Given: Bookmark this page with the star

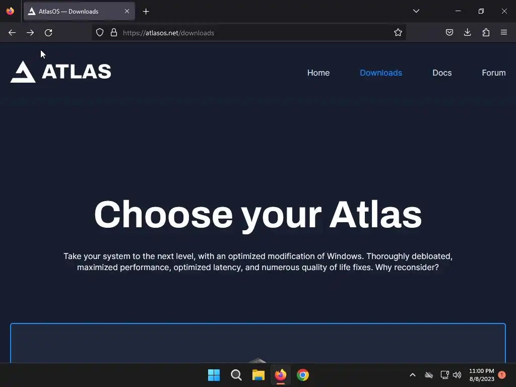Looking at the screenshot, I should (x=398, y=33).
